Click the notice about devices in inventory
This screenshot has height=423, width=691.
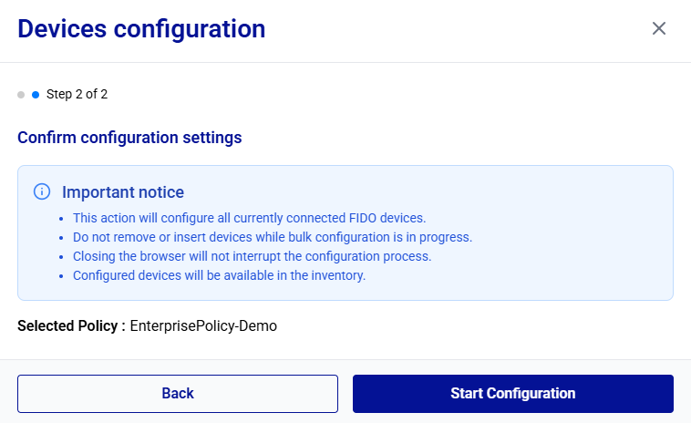219,275
